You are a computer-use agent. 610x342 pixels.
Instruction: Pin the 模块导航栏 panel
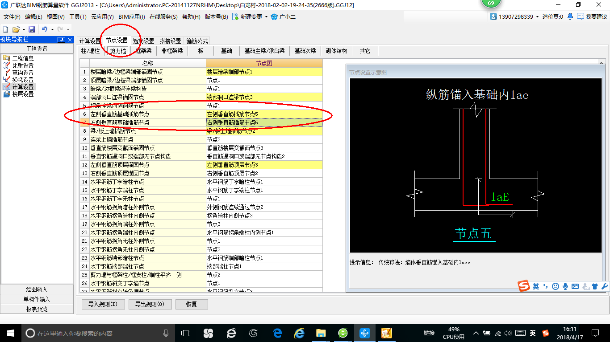click(61, 40)
